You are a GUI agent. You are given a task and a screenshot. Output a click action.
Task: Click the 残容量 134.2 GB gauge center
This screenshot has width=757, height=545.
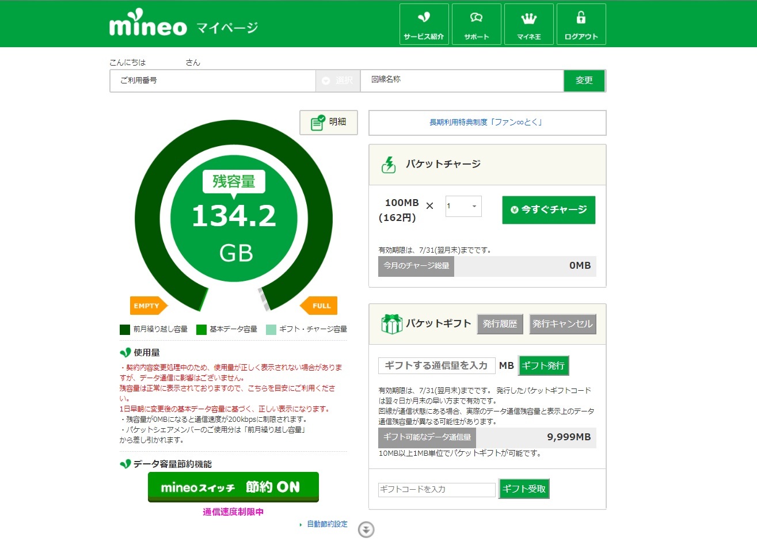234,219
